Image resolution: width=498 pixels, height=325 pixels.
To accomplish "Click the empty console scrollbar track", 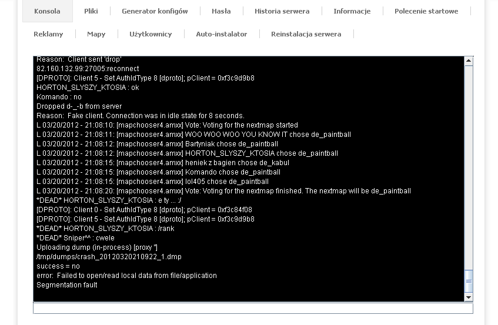I will point(469,165).
